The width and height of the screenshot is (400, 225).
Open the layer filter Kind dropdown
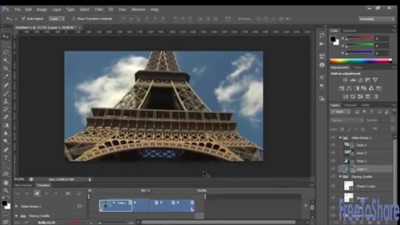coord(341,112)
